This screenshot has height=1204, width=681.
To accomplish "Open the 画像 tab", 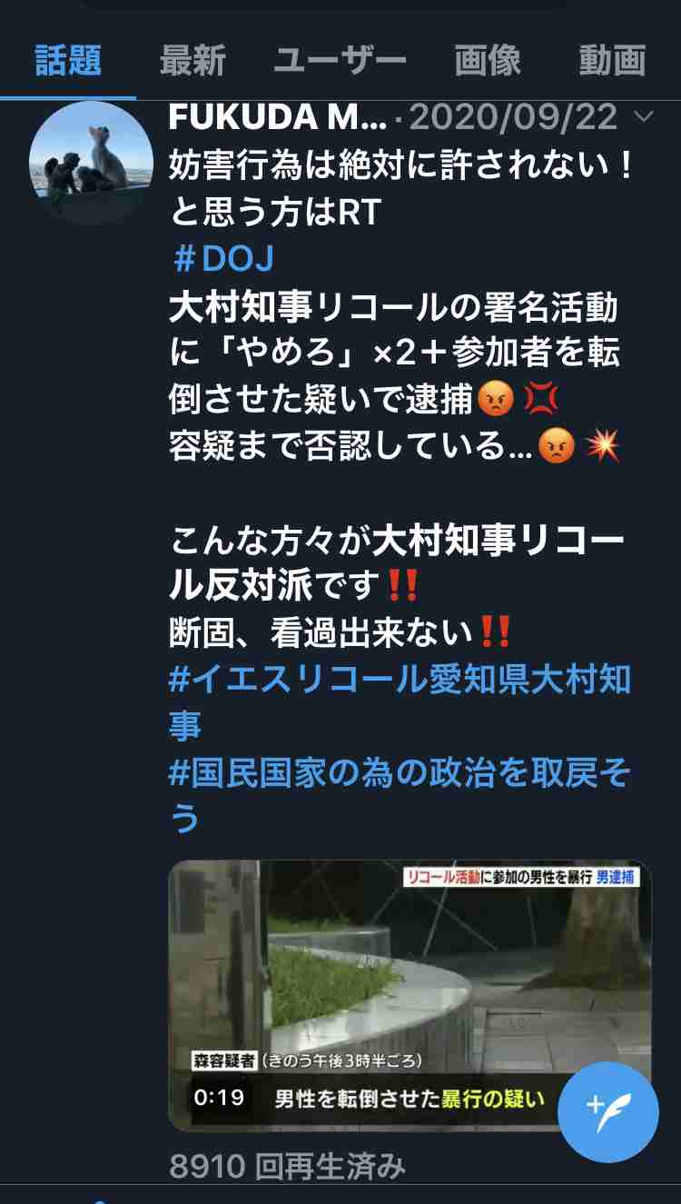I will click(488, 61).
